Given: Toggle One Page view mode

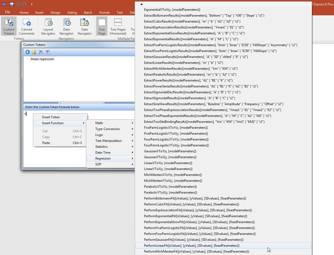Looking at the screenshot, I should 102,27.
